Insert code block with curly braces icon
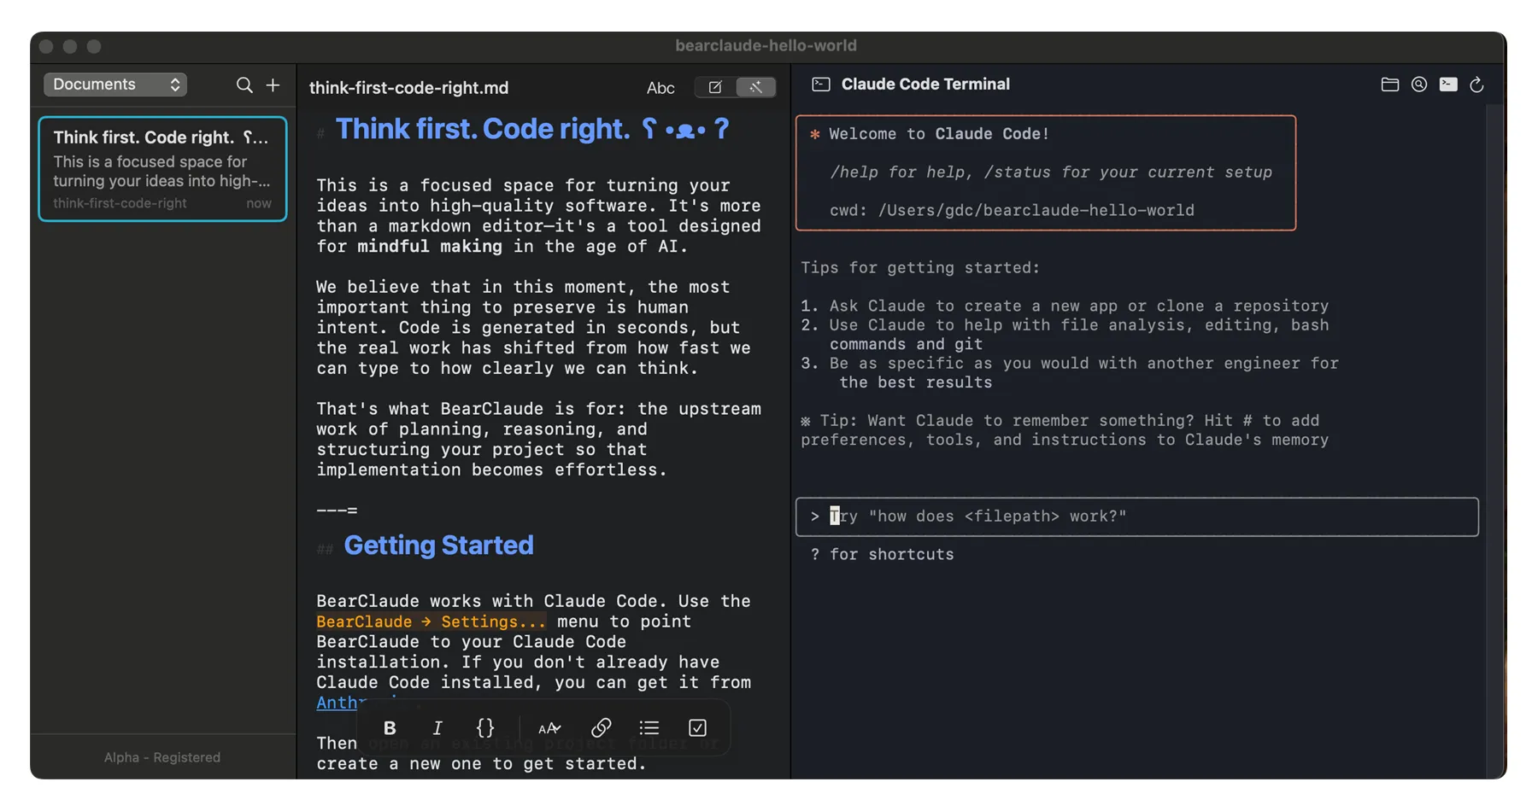1538x811 pixels. point(484,728)
